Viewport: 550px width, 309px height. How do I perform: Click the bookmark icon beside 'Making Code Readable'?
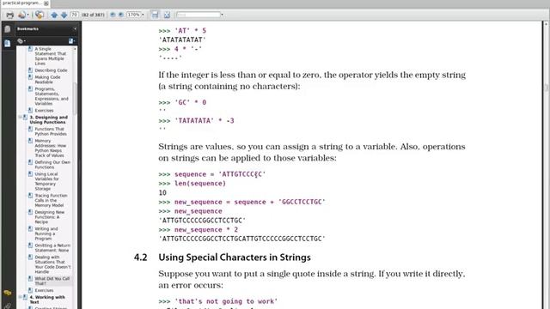(31, 77)
